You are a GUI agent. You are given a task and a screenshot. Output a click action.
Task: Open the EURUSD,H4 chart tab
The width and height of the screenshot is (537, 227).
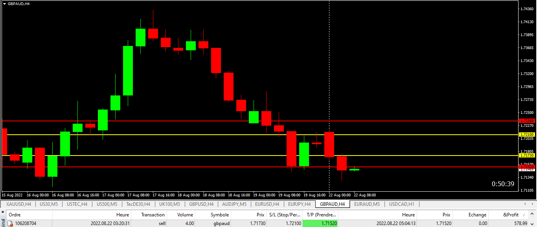pyautogui.click(x=267, y=204)
